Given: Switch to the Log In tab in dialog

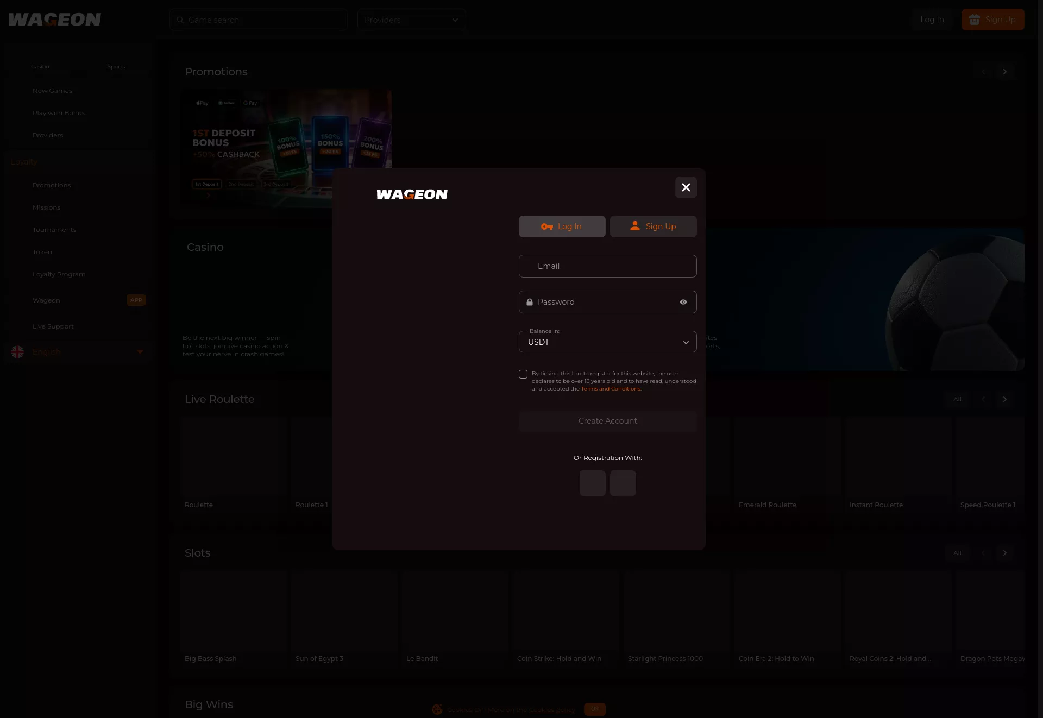Looking at the screenshot, I should click(x=562, y=226).
